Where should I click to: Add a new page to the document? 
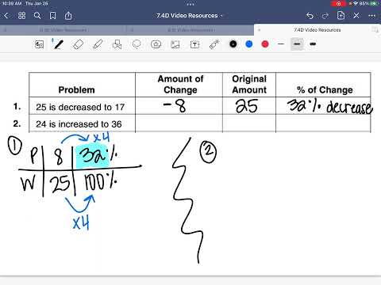[341, 16]
